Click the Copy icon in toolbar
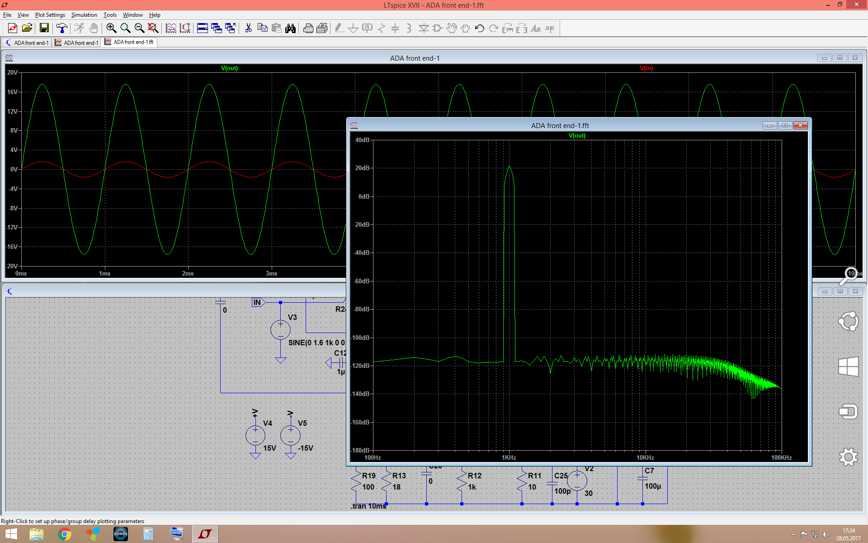This screenshot has height=543, width=868. coord(262,28)
